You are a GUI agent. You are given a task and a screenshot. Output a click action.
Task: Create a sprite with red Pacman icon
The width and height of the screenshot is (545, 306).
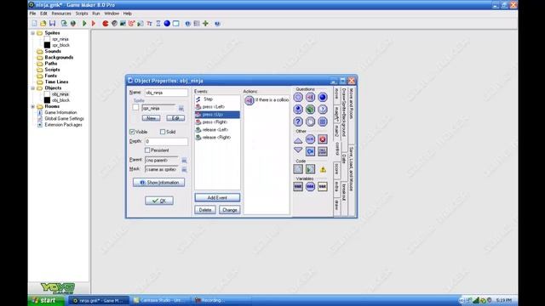click(106, 24)
